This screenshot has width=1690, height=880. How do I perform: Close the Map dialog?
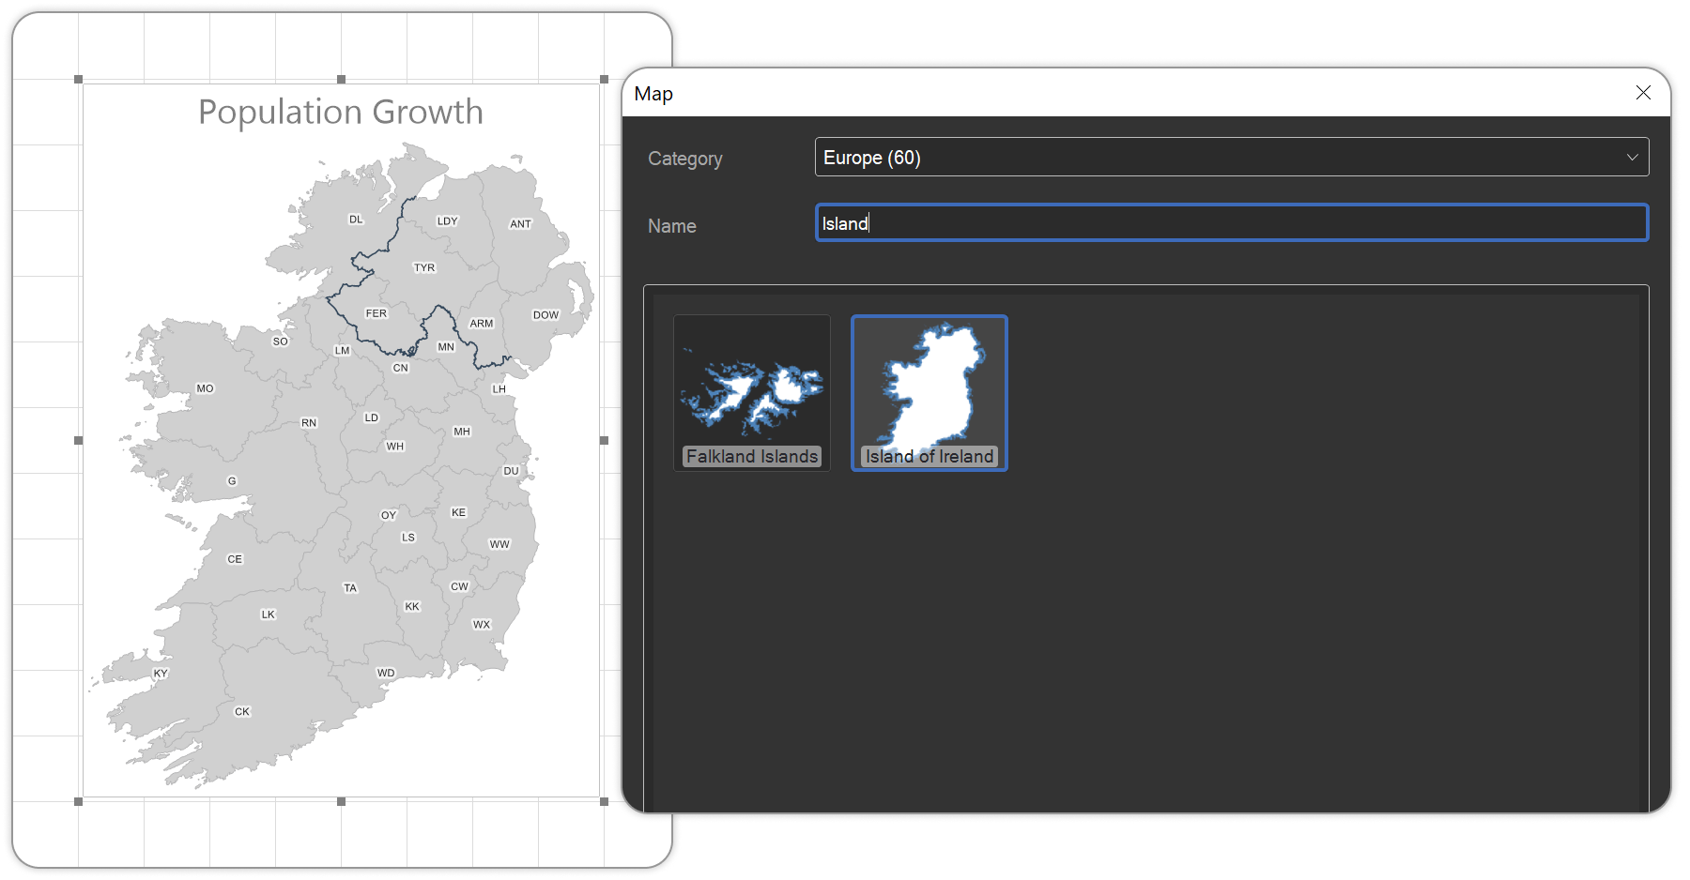point(1643,93)
